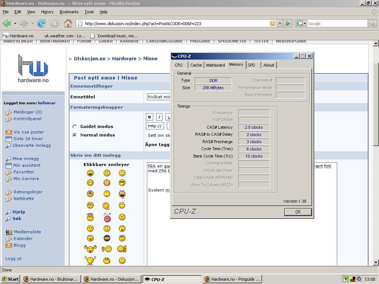This screenshot has width=379, height=284.
Task: Click the page scrollbar down arrow
Action: (376, 263)
